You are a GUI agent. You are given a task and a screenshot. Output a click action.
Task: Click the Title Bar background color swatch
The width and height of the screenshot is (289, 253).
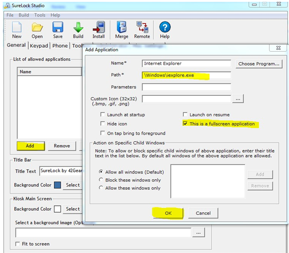tap(57, 185)
